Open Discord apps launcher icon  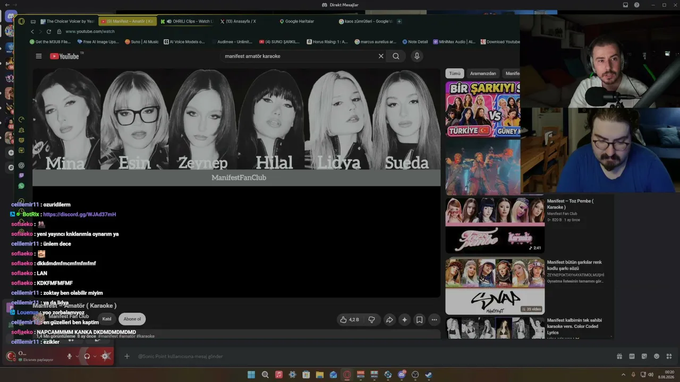[669, 357]
